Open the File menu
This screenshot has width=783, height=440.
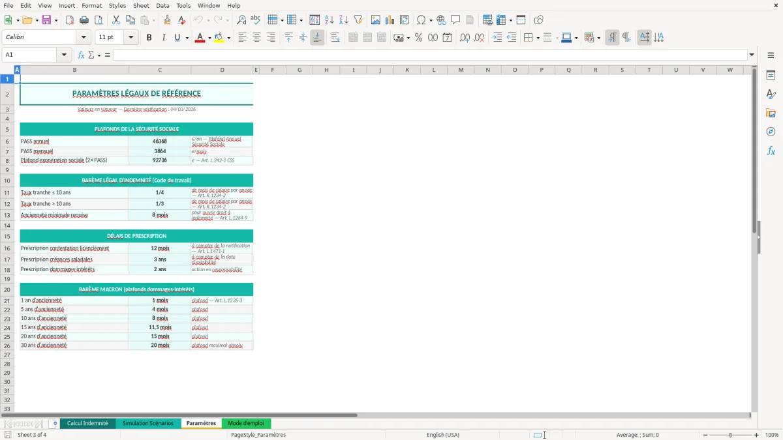[8, 5]
